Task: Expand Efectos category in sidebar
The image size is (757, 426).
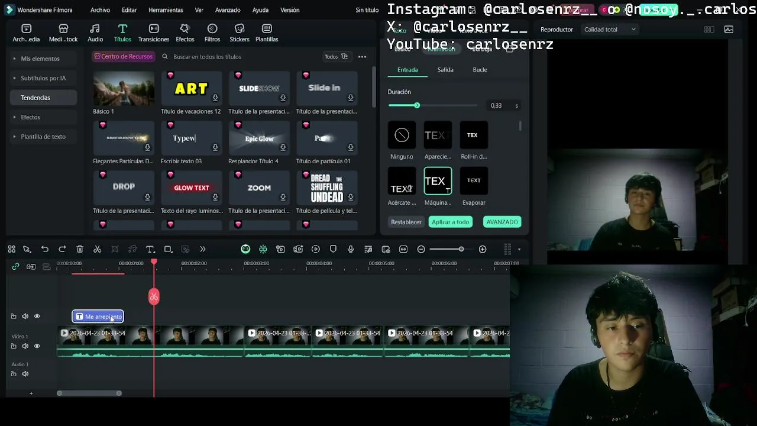Action: pos(43,117)
